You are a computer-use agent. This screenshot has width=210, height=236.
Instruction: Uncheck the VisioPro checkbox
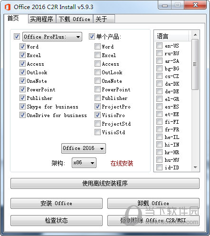[97, 115]
